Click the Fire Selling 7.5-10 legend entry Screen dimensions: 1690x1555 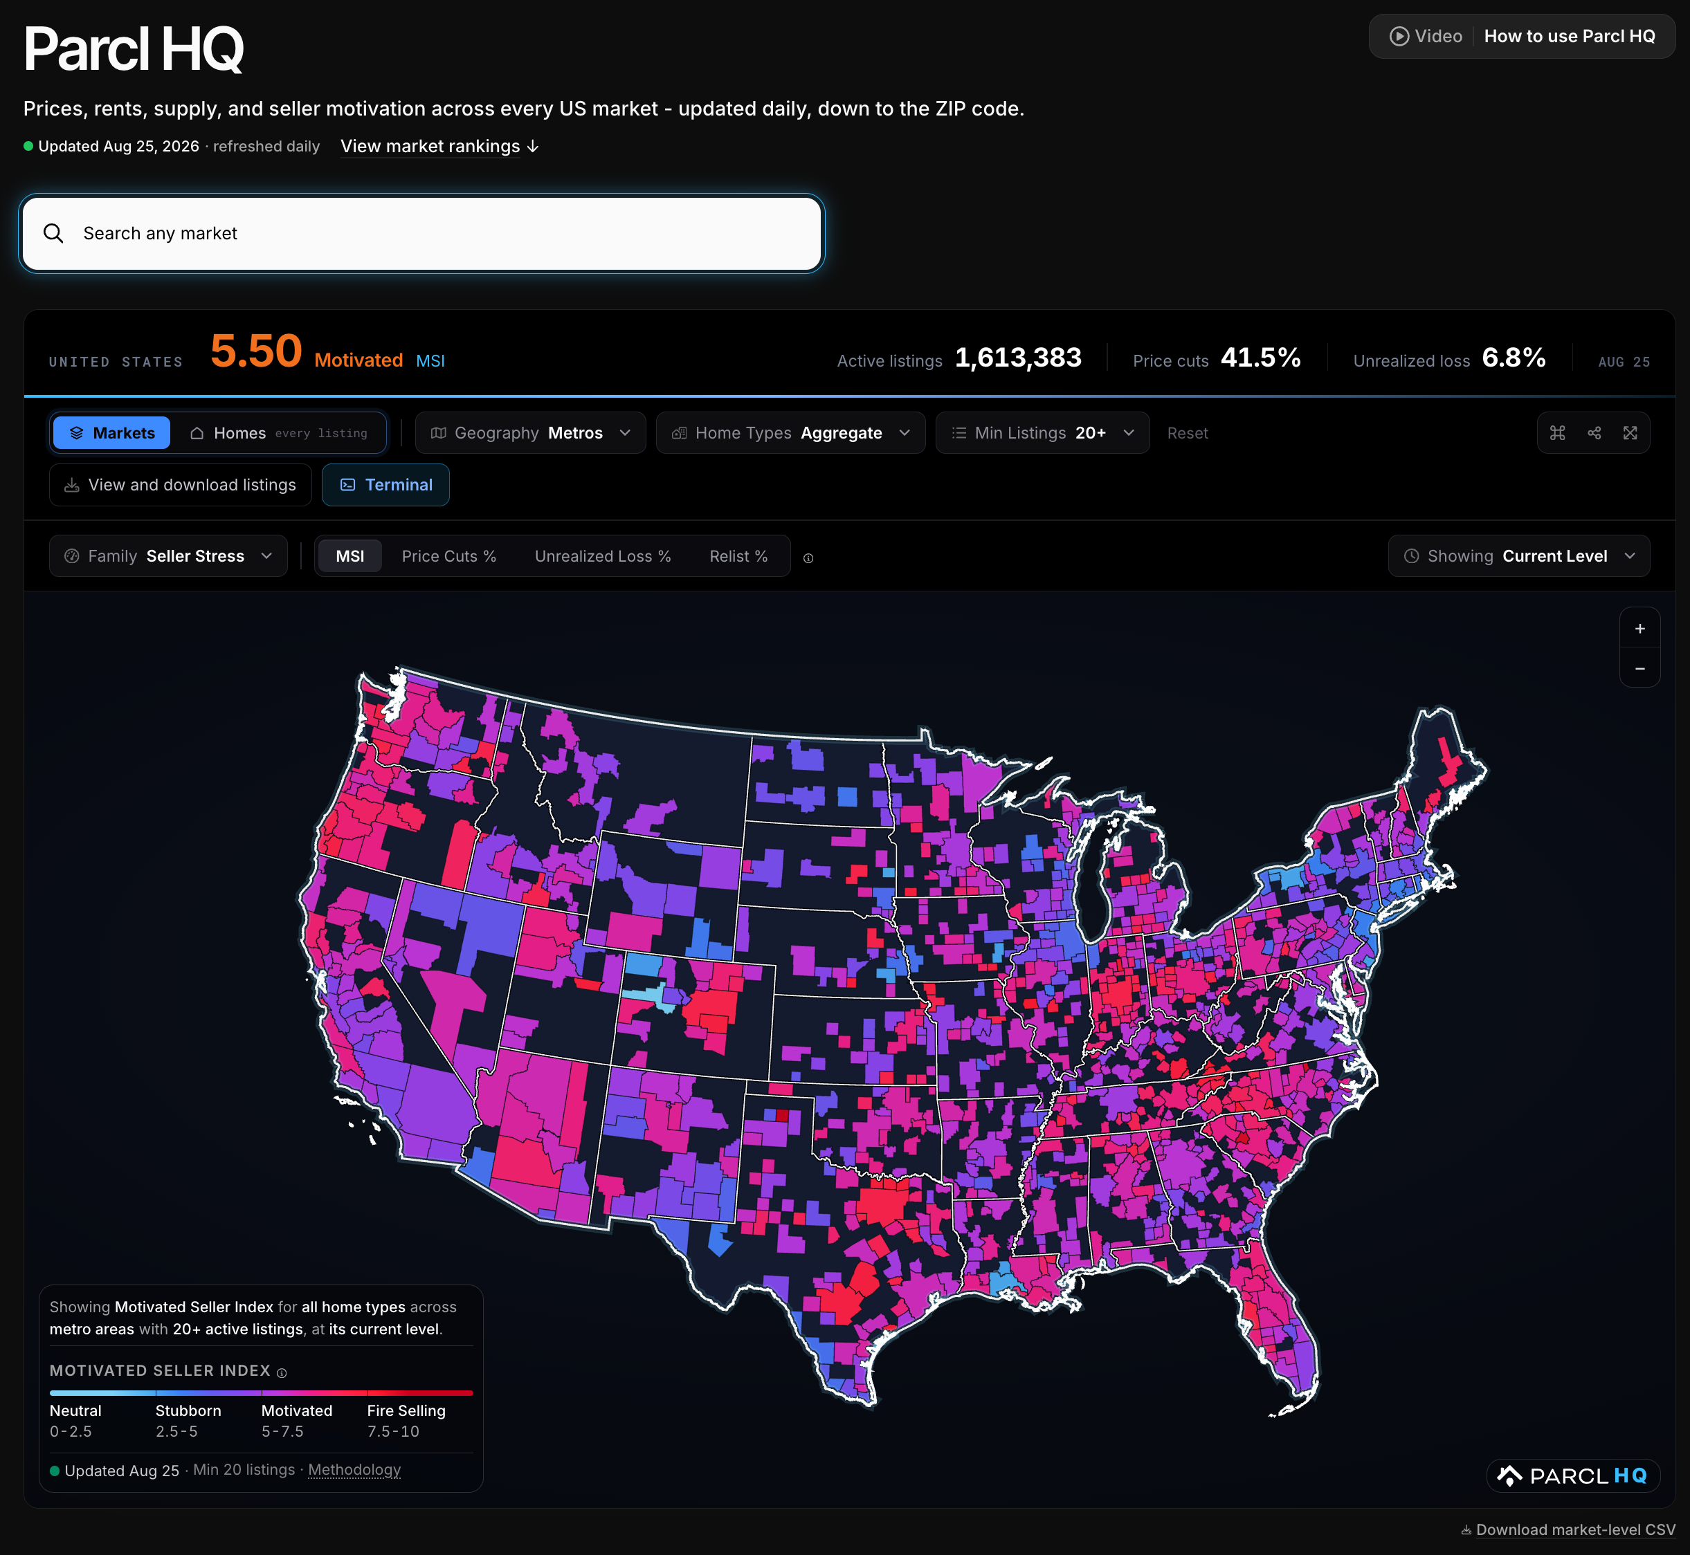pos(406,1420)
